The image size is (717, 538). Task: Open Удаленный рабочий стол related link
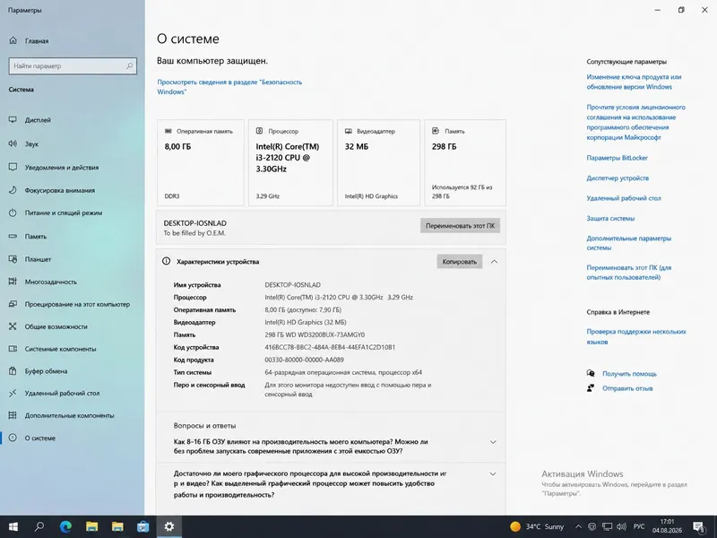[624, 198]
